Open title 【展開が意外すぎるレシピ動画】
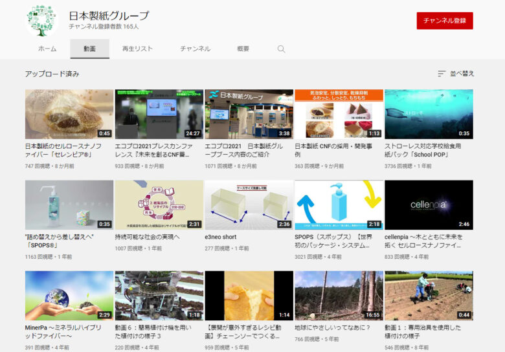 coord(243,332)
